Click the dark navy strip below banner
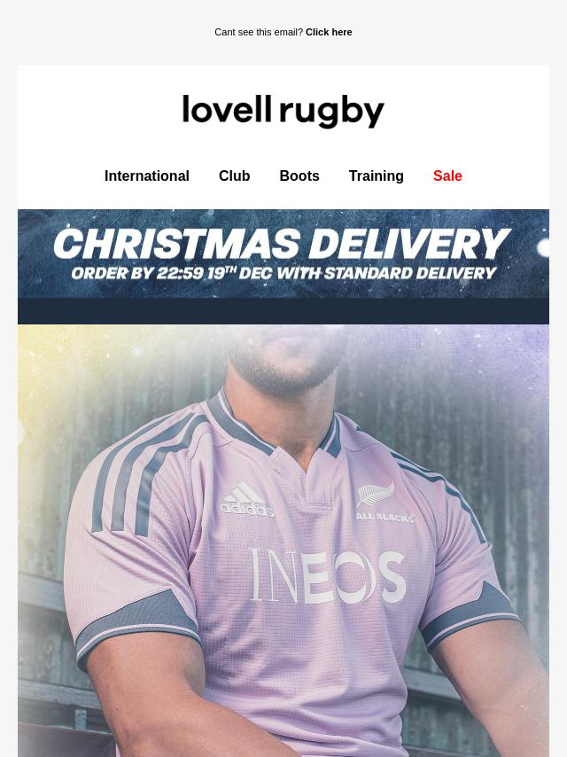Image resolution: width=567 pixels, height=757 pixels. pyautogui.click(x=283, y=311)
